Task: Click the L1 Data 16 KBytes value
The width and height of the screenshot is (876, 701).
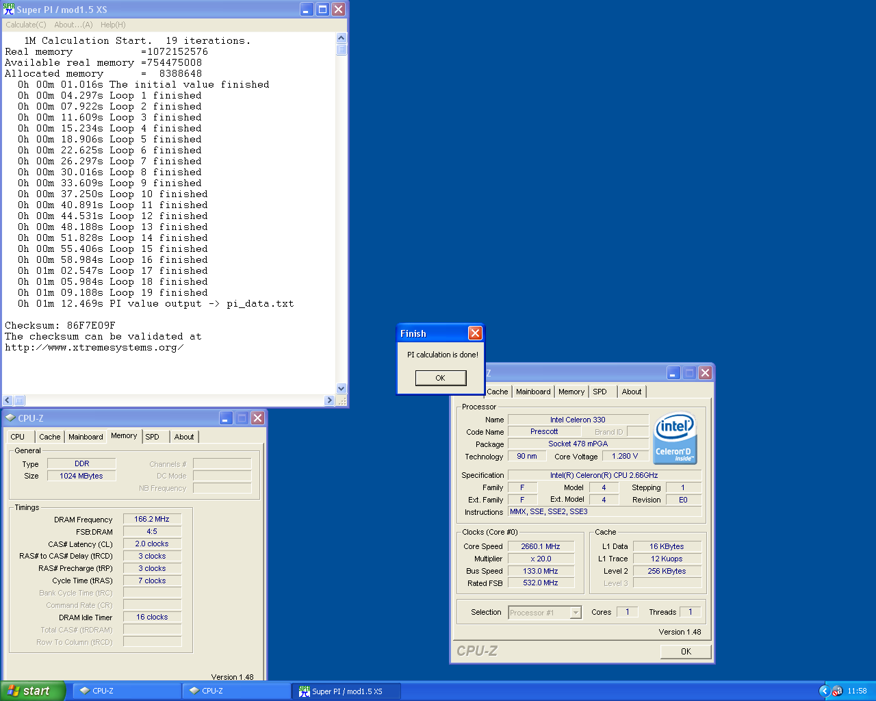Action: tap(667, 546)
